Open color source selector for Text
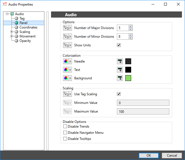This screenshot has width=185, height=160. [x=67, y=70]
